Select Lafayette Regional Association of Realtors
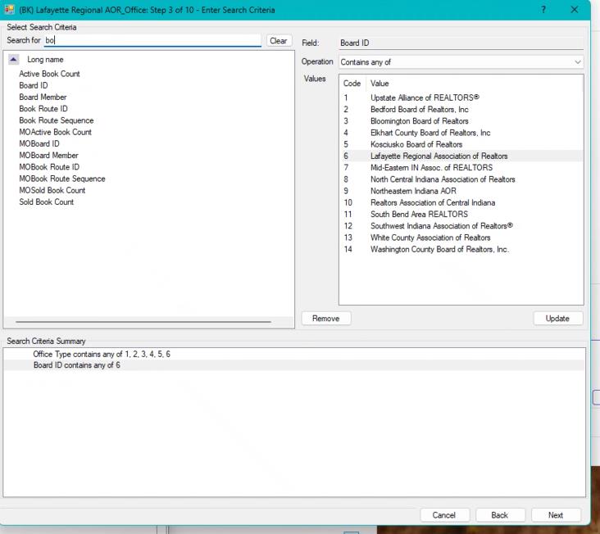This screenshot has height=534, width=600. coord(439,156)
